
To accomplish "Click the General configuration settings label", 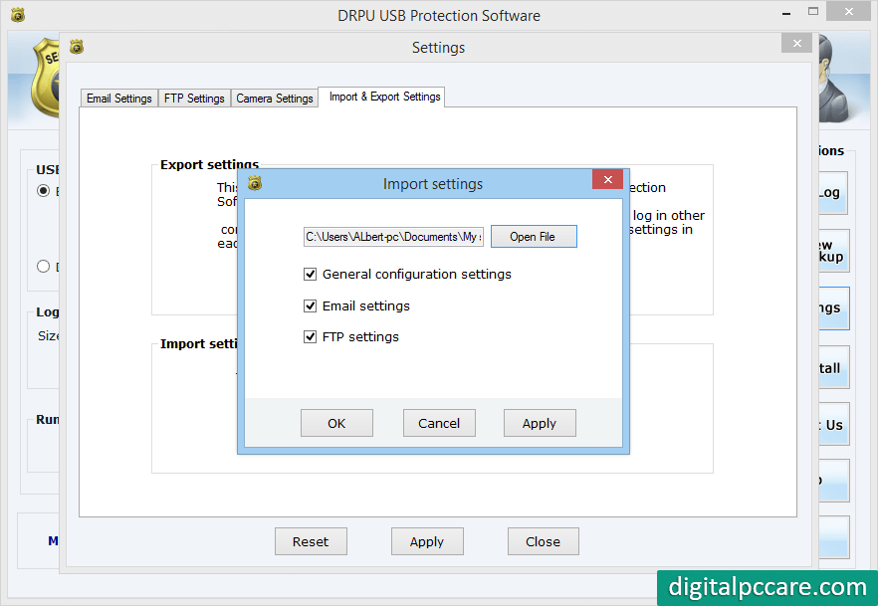I will (x=416, y=275).
